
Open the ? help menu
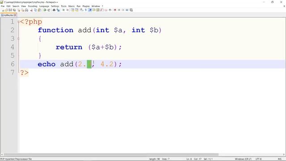click(x=102, y=6)
